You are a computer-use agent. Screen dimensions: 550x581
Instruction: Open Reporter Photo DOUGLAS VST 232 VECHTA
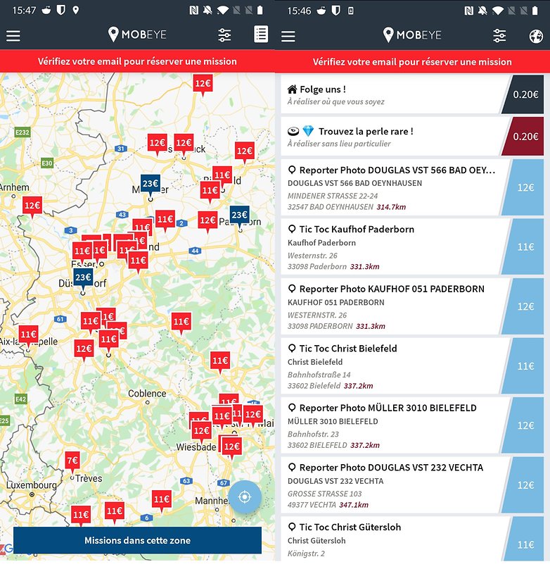tap(412, 485)
